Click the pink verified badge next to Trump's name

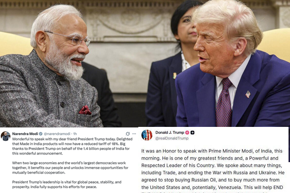[x=187, y=132]
